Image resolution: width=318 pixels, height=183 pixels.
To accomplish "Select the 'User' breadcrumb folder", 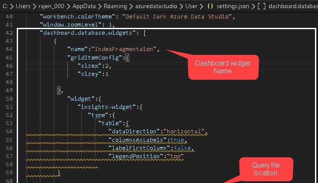I will point(191,6).
